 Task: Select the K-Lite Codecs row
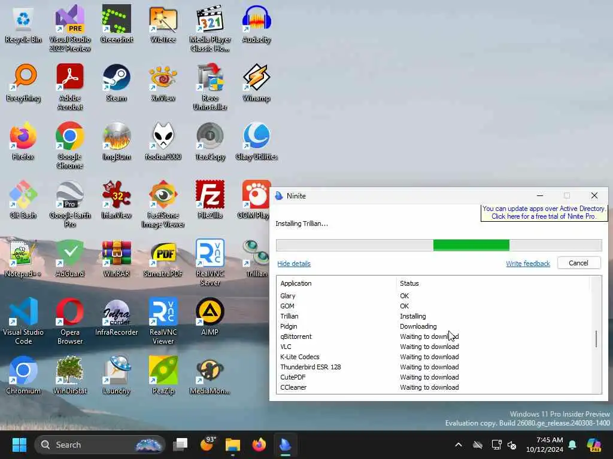click(434, 357)
